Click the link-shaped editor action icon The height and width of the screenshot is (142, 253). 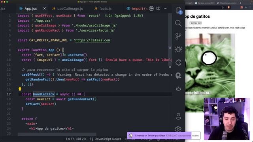[151, 9]
